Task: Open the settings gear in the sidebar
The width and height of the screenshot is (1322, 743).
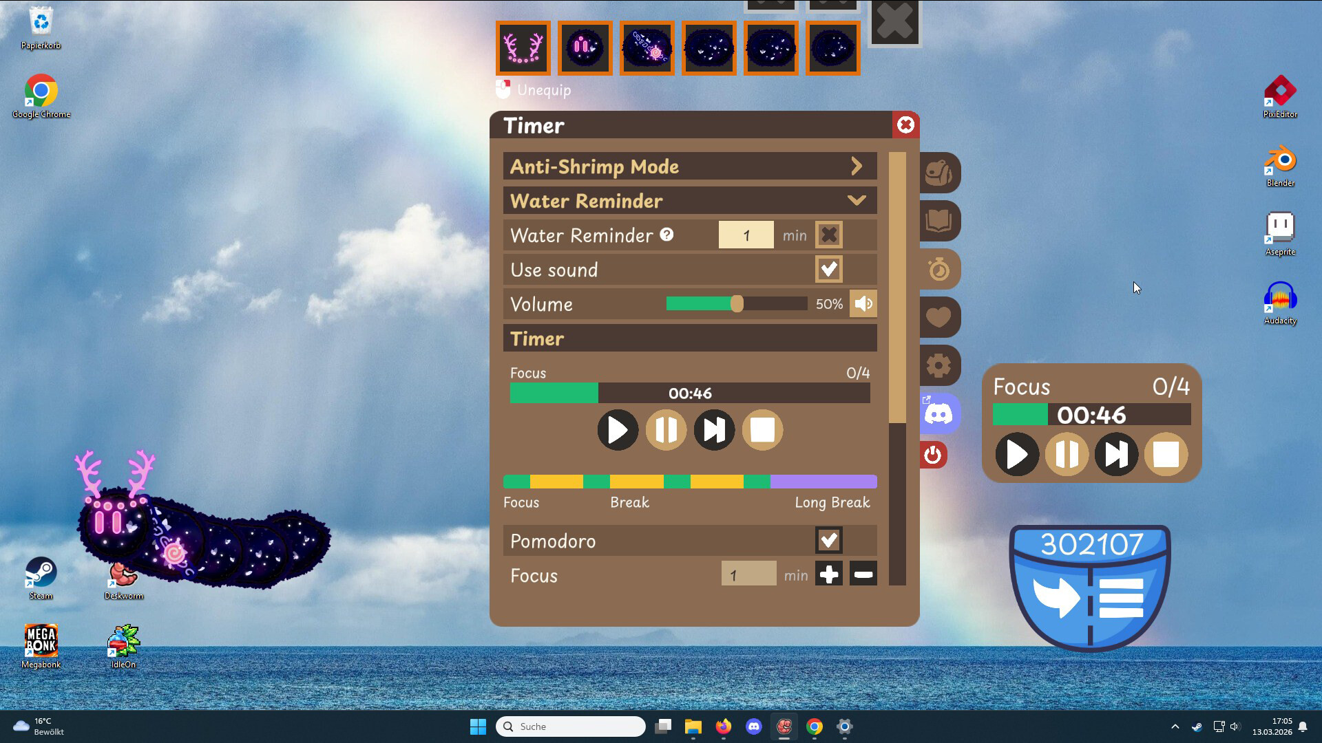Action: pyautogui.click(x=939, y=366)
